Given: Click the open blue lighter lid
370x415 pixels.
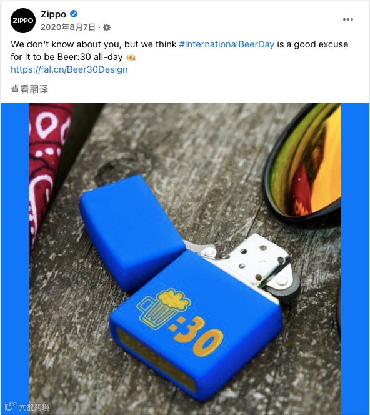Looking at the screenshot, I should click(x=132, y=232).
